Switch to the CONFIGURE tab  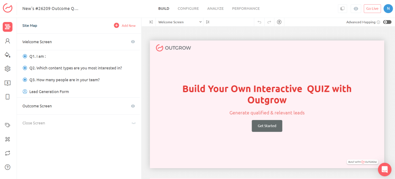point(188,8)
